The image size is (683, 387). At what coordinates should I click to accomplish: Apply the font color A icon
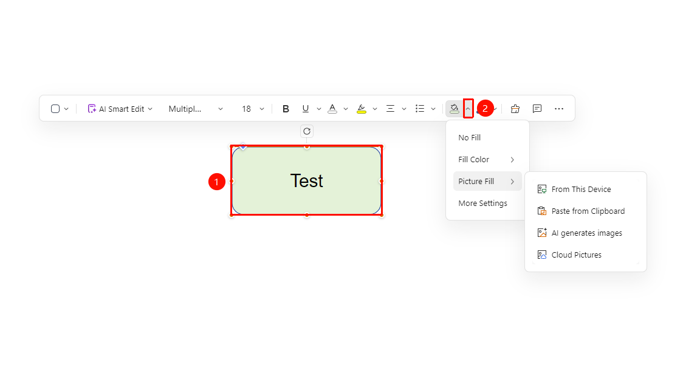pos(332,109)
